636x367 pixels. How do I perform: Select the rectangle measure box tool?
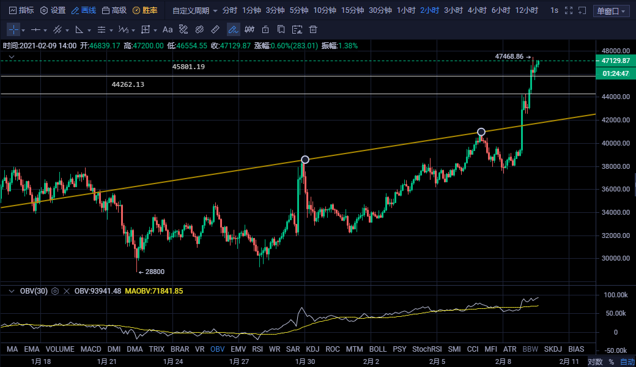(145, 29)
